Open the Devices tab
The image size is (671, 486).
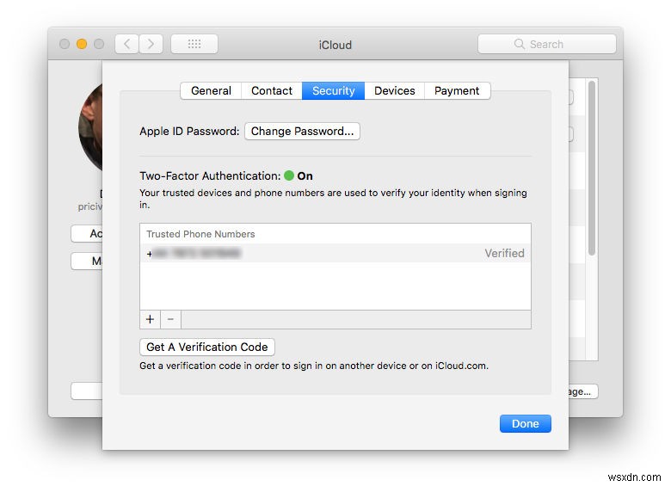(x=395, y=90)
